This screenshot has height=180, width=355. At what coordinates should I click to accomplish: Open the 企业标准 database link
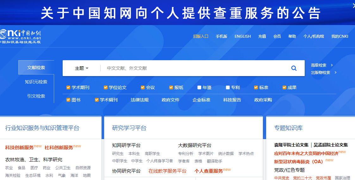201,100
